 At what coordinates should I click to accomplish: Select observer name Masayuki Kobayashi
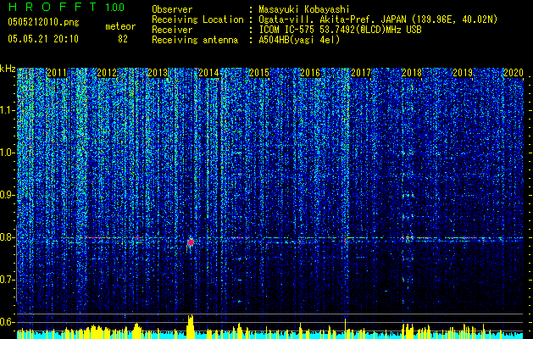304,9
